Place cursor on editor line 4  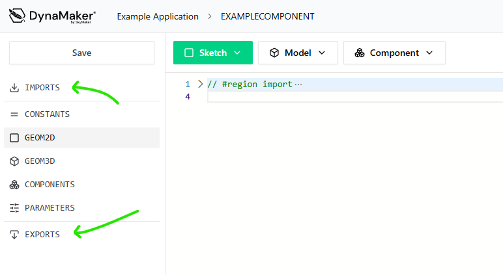click(x=326, y=97)
